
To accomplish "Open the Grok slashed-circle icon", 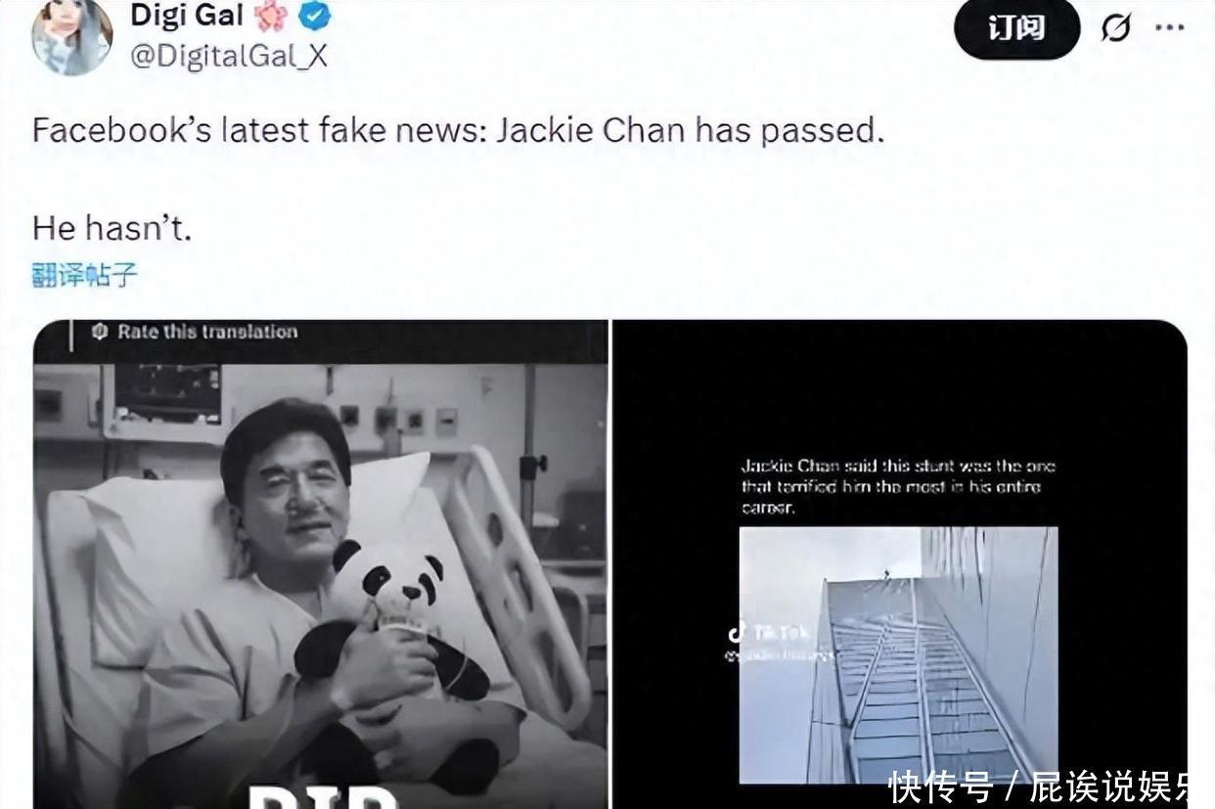I will [1115, 28].
